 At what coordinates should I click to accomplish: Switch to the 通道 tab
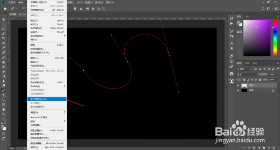pos(247,63)
